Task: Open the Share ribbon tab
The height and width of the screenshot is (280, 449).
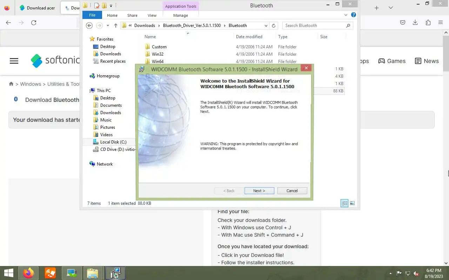Action: [x=132, y=15]
